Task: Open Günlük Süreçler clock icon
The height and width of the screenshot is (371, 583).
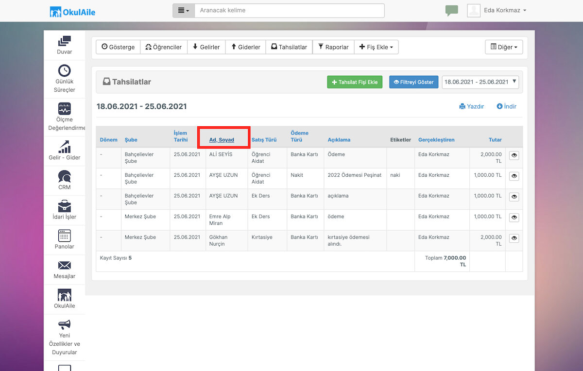Action: pos(64,70)
